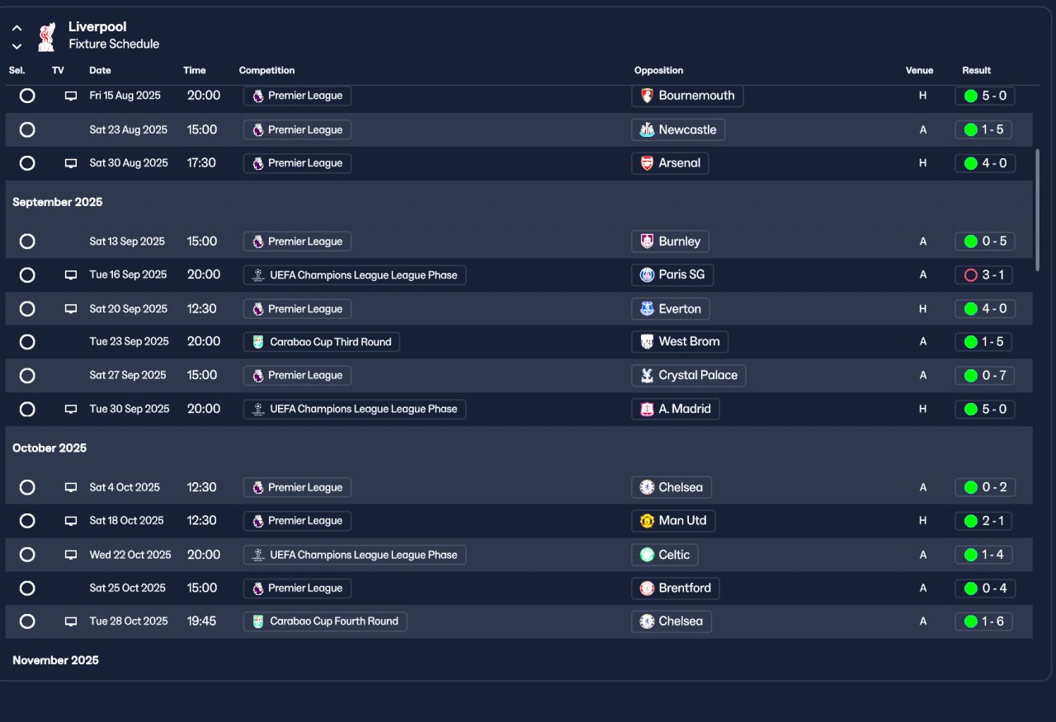This screenshot has width=1056, height=722.
Task: Click the Carabao Cup logo on the Fourth Round row
Action: 258,621
